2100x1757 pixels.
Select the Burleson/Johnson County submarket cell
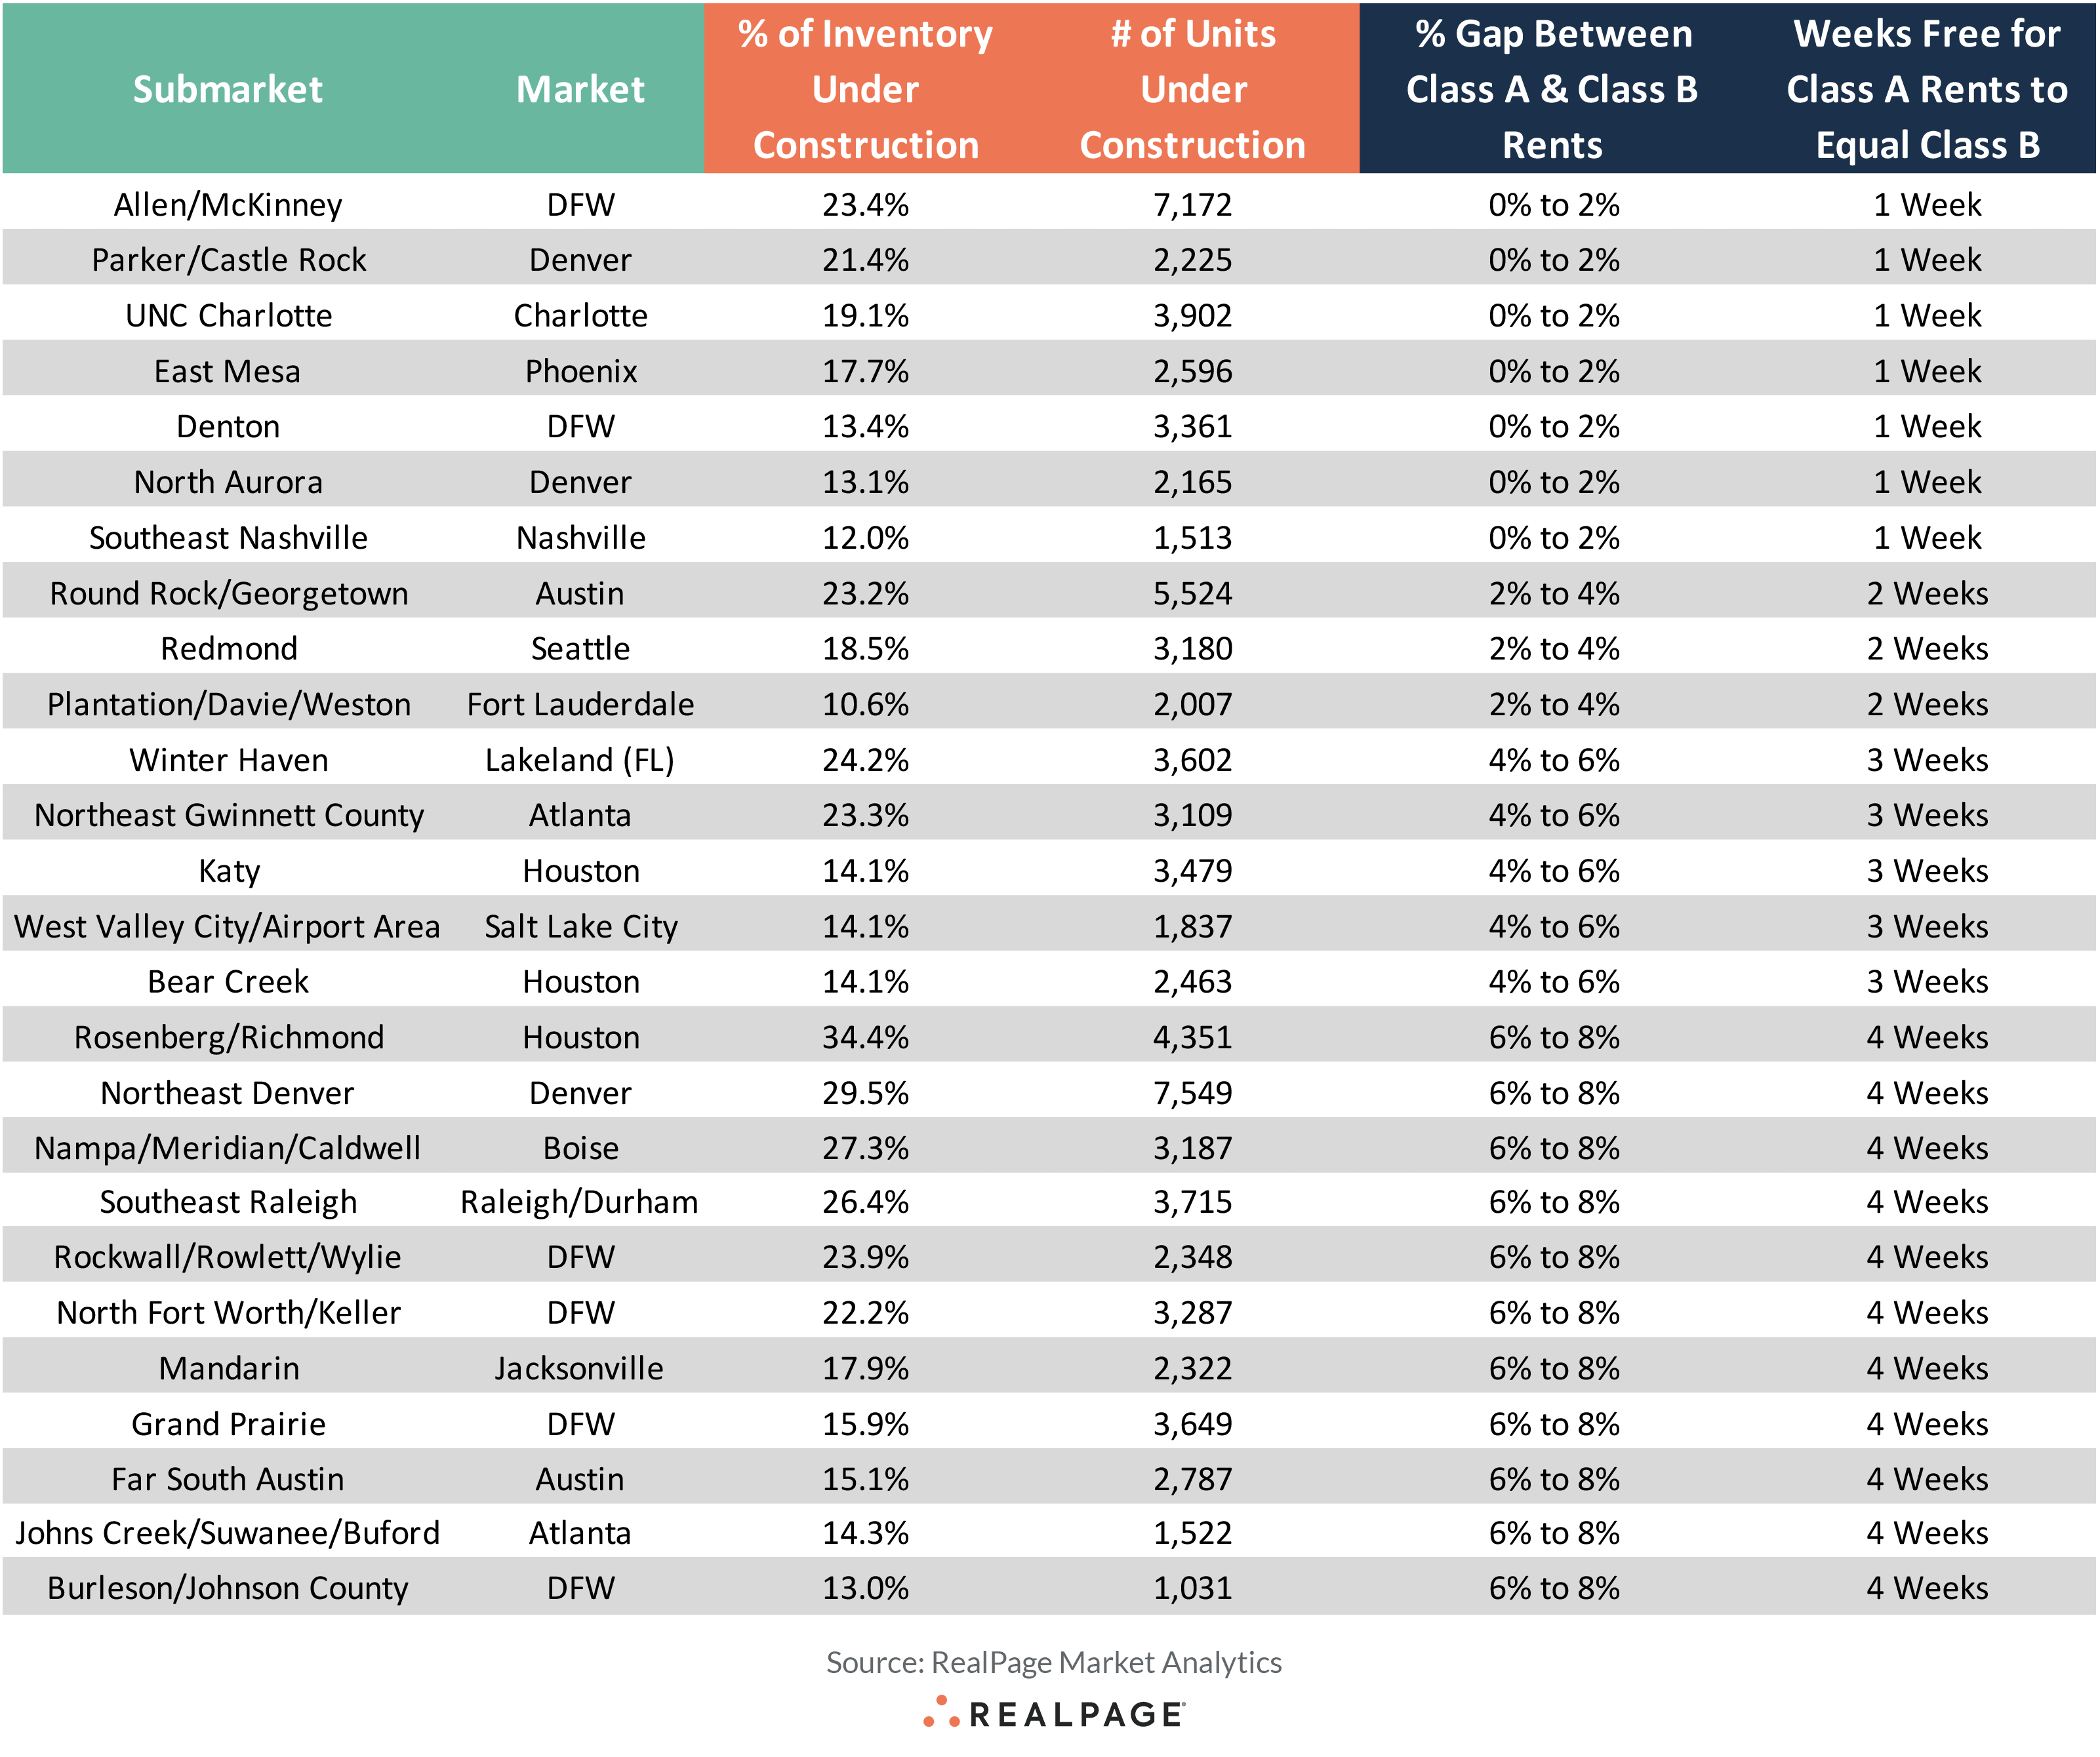click(x=228, y=1588)
